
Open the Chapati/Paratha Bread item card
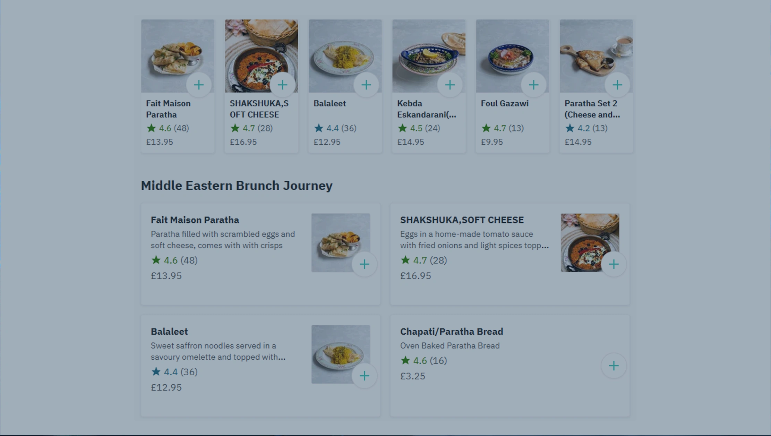[x=451, y=331]
